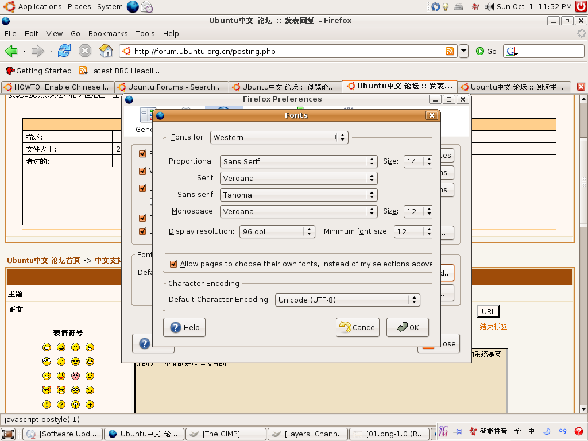
Task: Click the URL button on forum page
Action: coord(488,311)
